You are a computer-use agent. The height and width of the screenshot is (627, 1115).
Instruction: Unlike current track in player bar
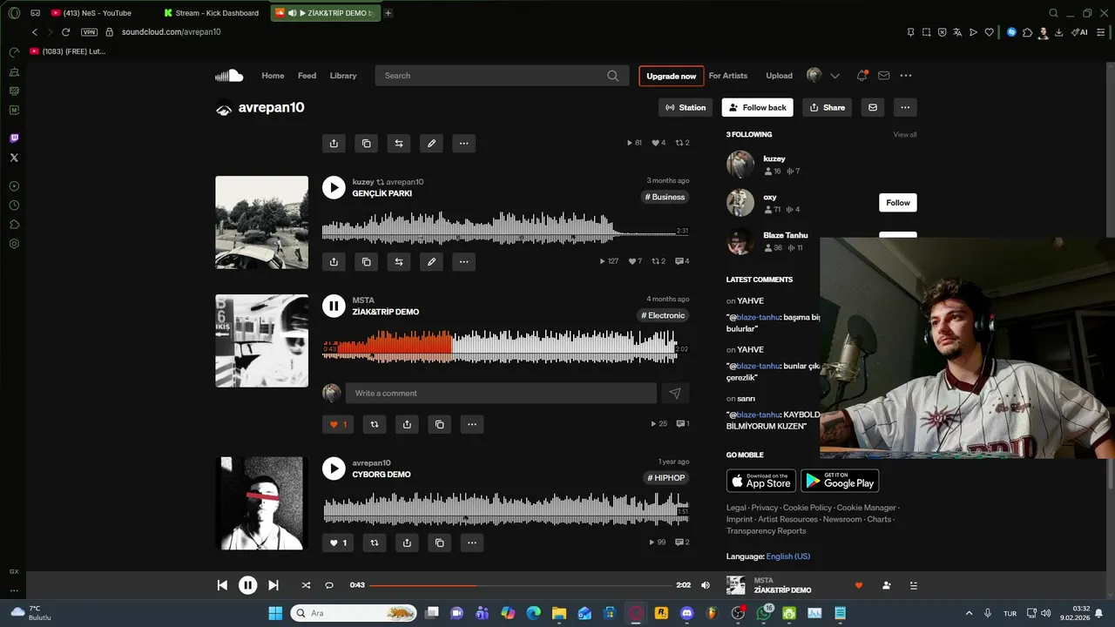point(858,585)
